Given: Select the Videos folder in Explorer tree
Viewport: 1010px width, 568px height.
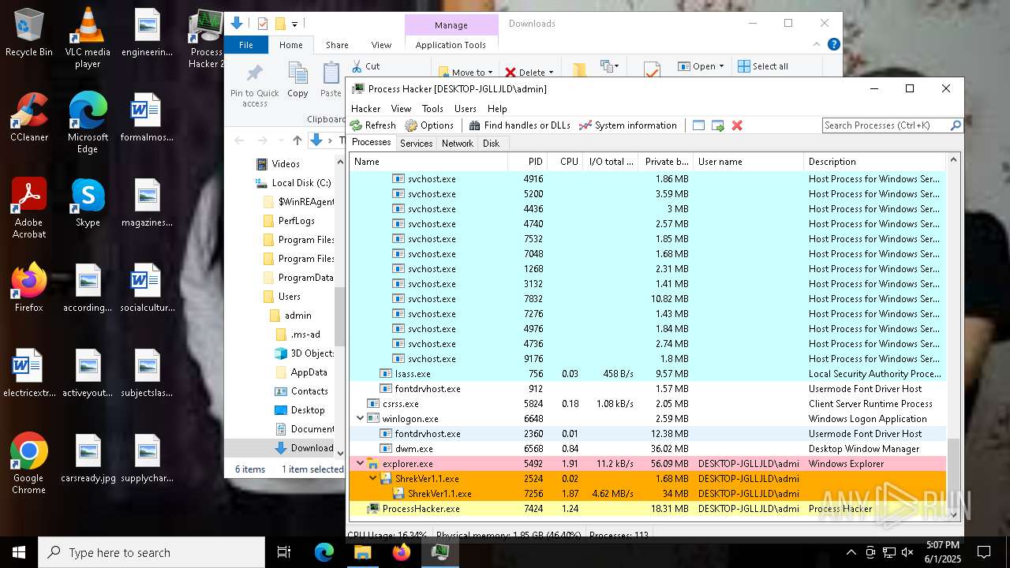Looking at the screenshot, I should pyautogui.click(x=278, y=164).
